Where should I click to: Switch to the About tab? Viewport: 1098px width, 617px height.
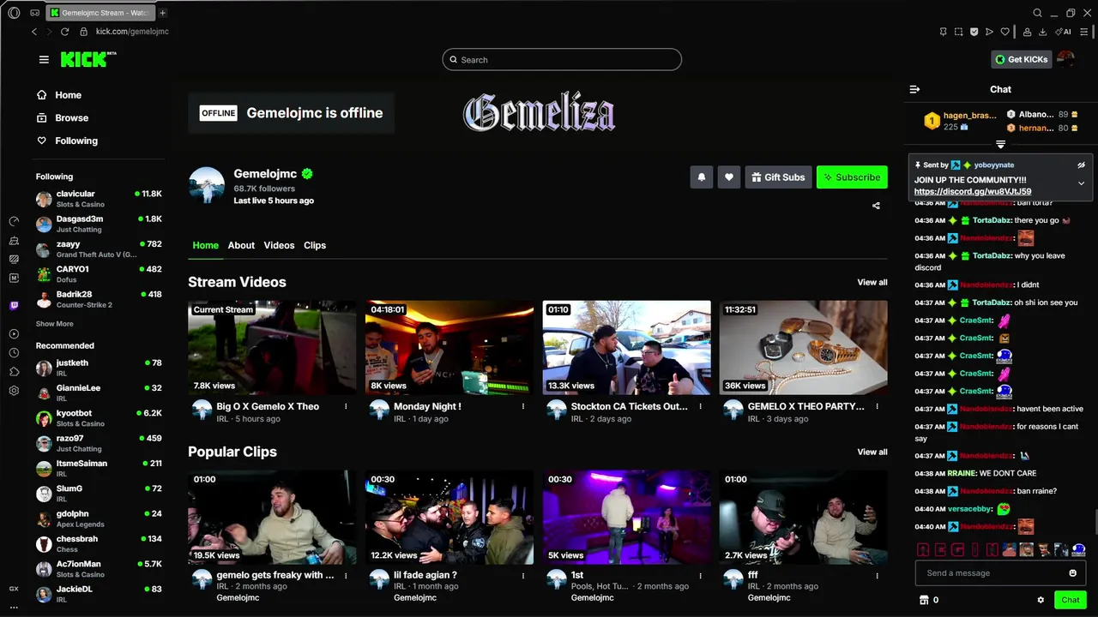pyautogui.click(x=241, y=245)
